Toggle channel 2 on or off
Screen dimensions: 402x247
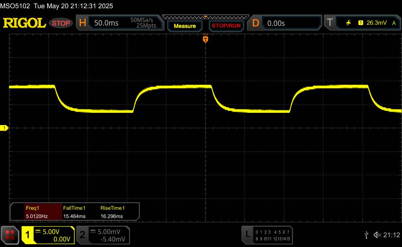[82, 235]
